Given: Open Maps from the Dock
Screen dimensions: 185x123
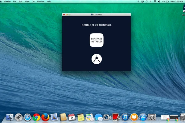Looking at the screenshot, I should (89, 117).
